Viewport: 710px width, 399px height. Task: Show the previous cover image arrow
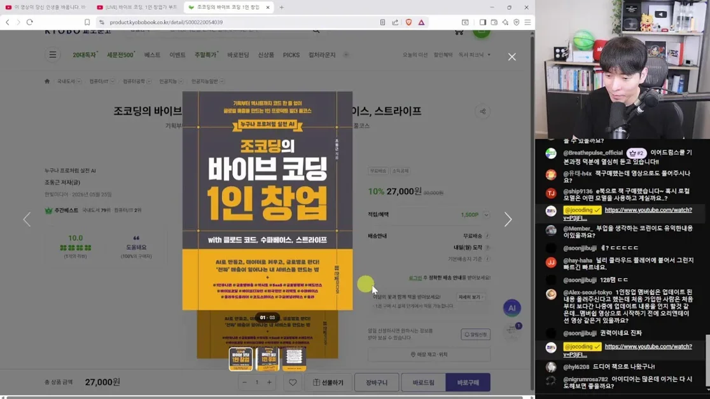pos(27,219)
